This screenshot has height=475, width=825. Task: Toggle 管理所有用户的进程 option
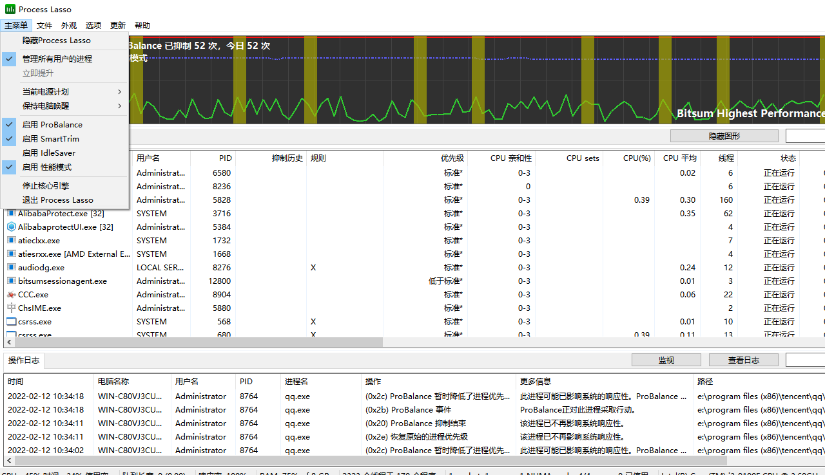pyautogui.click(x=64, y=59)
